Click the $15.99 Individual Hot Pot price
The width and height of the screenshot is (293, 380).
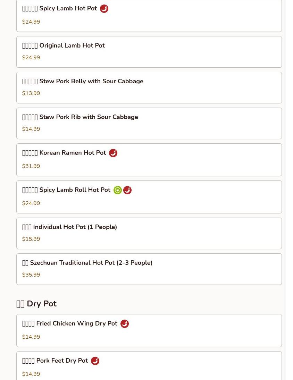pos(31,239)
